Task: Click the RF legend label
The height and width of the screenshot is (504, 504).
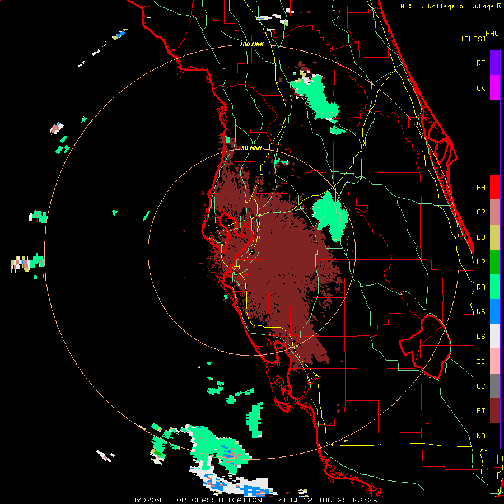Action: 480,63
